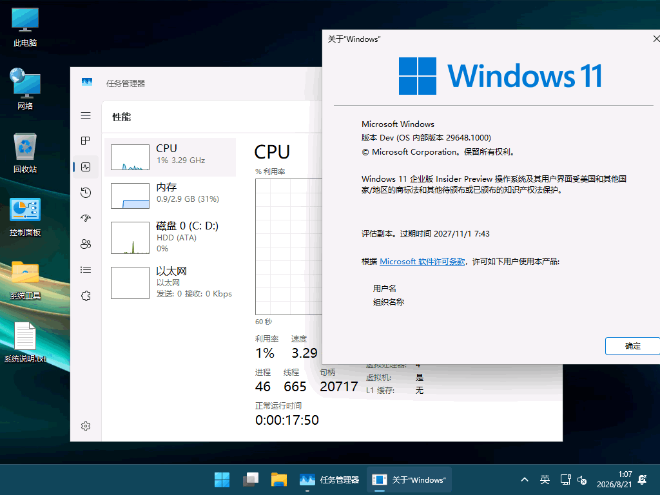Select the Performance page icon in sidebar
This screenshot has height=495, width=660.
click(x=86, y=167)
